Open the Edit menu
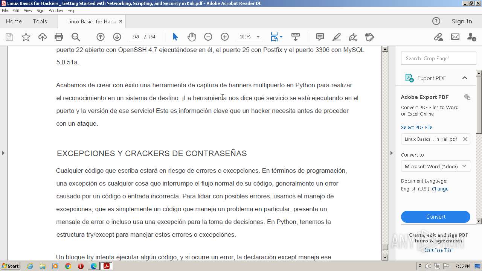The width and height of the screenshot is (482, 271). [16, 11]
